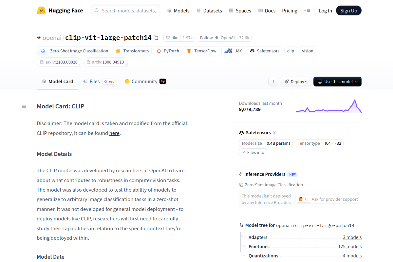
Task: Expand the Deploy dropdown
Action: (295, 82)
